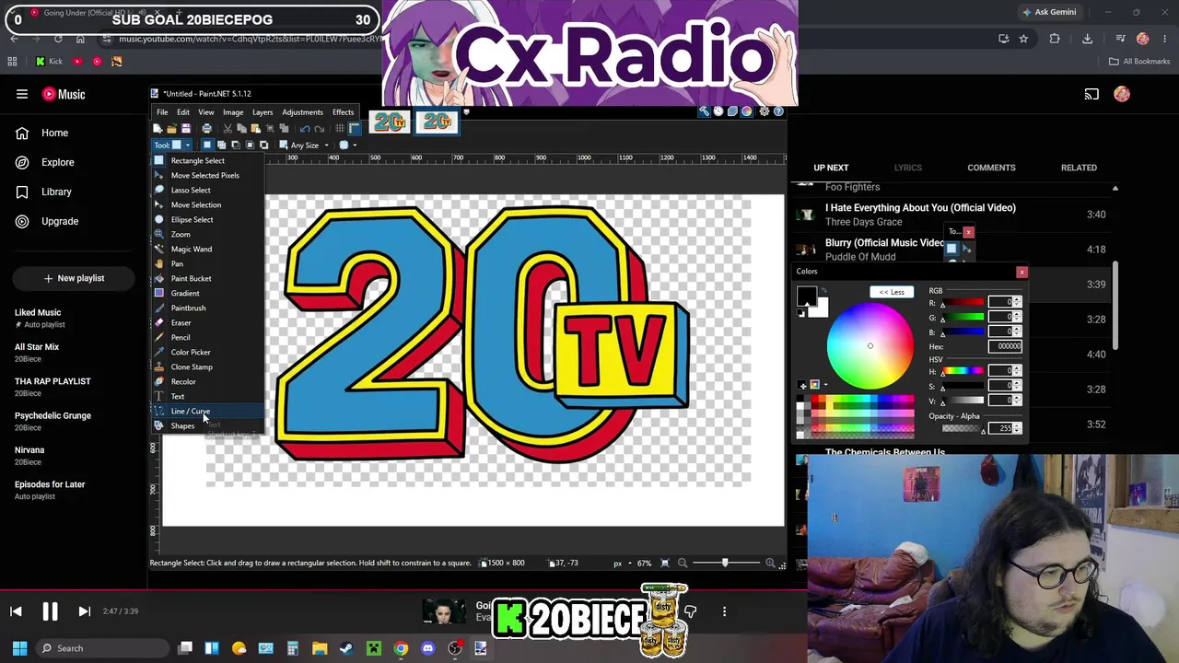The height and width of the screenshot is (663, 1179).
Task: Click the Hex color input field
Action: point(1004,346)
